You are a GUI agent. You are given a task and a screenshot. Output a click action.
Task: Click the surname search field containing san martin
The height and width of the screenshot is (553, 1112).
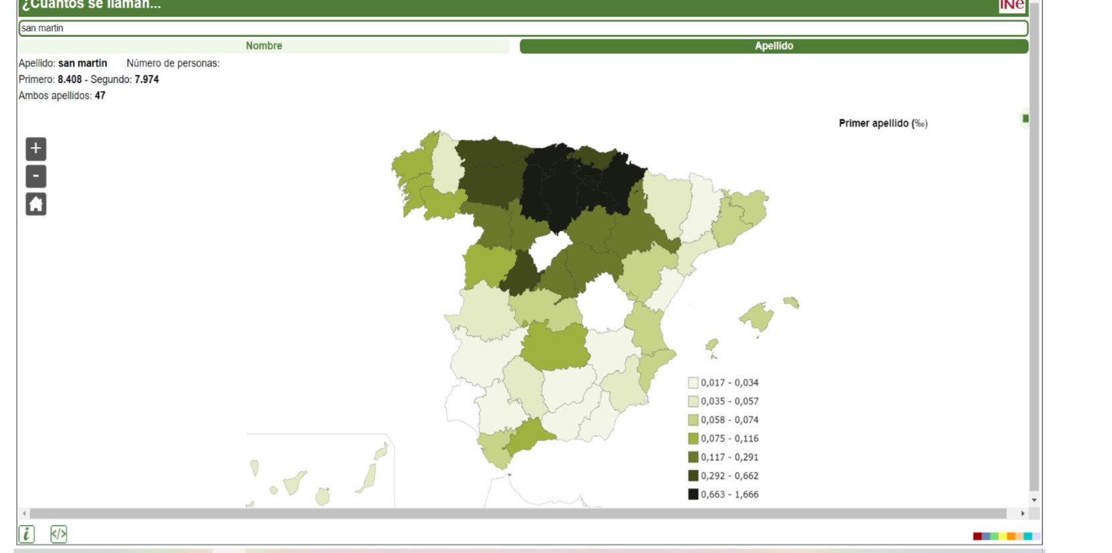[x=523, y=28]
